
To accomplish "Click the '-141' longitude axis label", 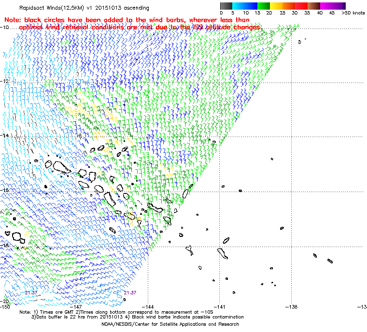I will pyautogui.click(x=220, y=307).
